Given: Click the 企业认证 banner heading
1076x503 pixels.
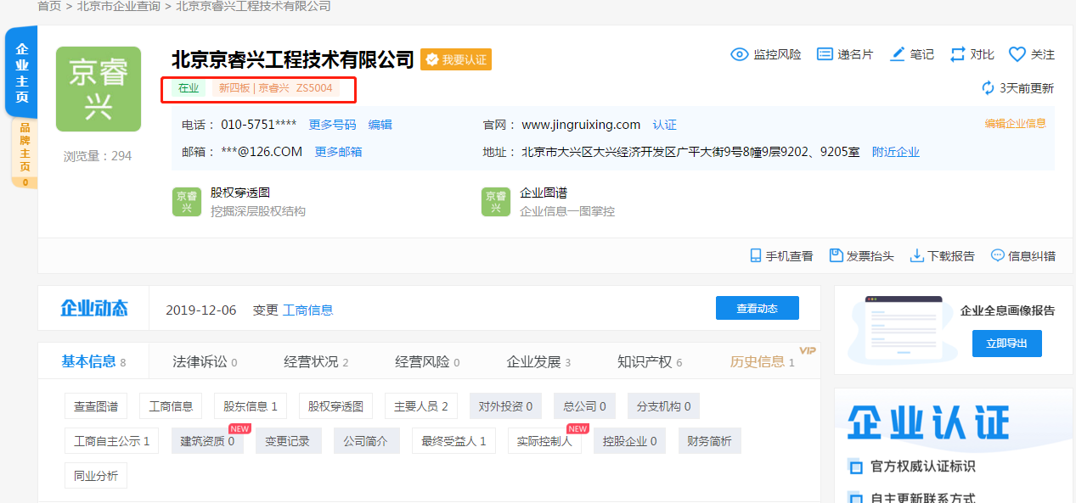Looking at the screenshot, I should click(928, 422).
